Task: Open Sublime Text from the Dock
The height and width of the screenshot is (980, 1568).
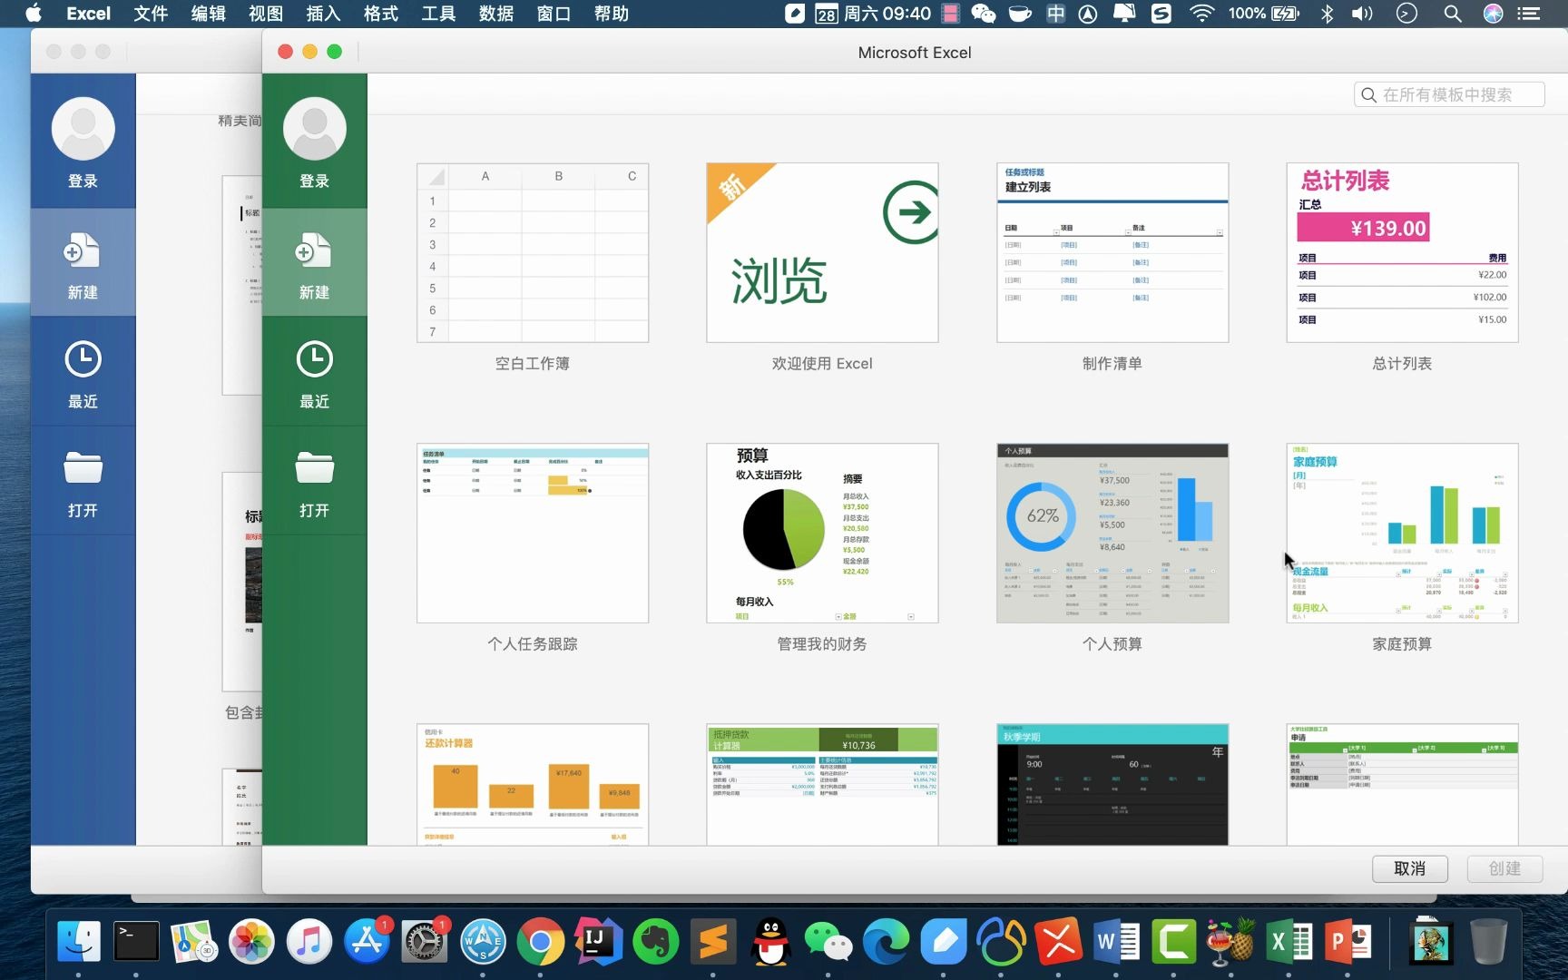Action: tap(713, 942)
